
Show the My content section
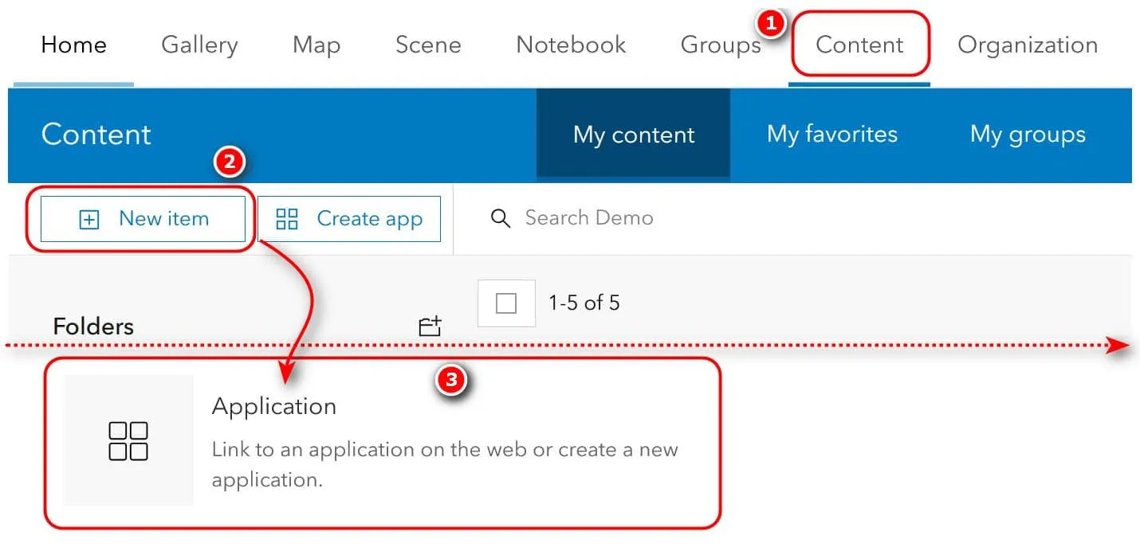(634, 134)
